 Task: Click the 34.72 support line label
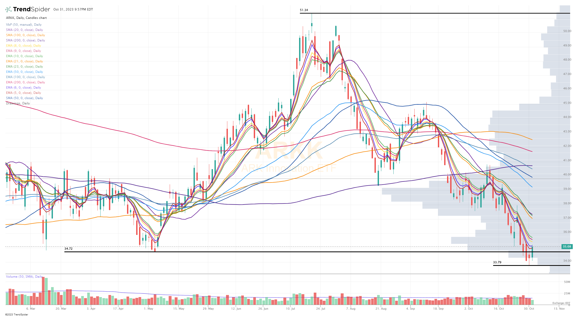[x=68, y=249]
